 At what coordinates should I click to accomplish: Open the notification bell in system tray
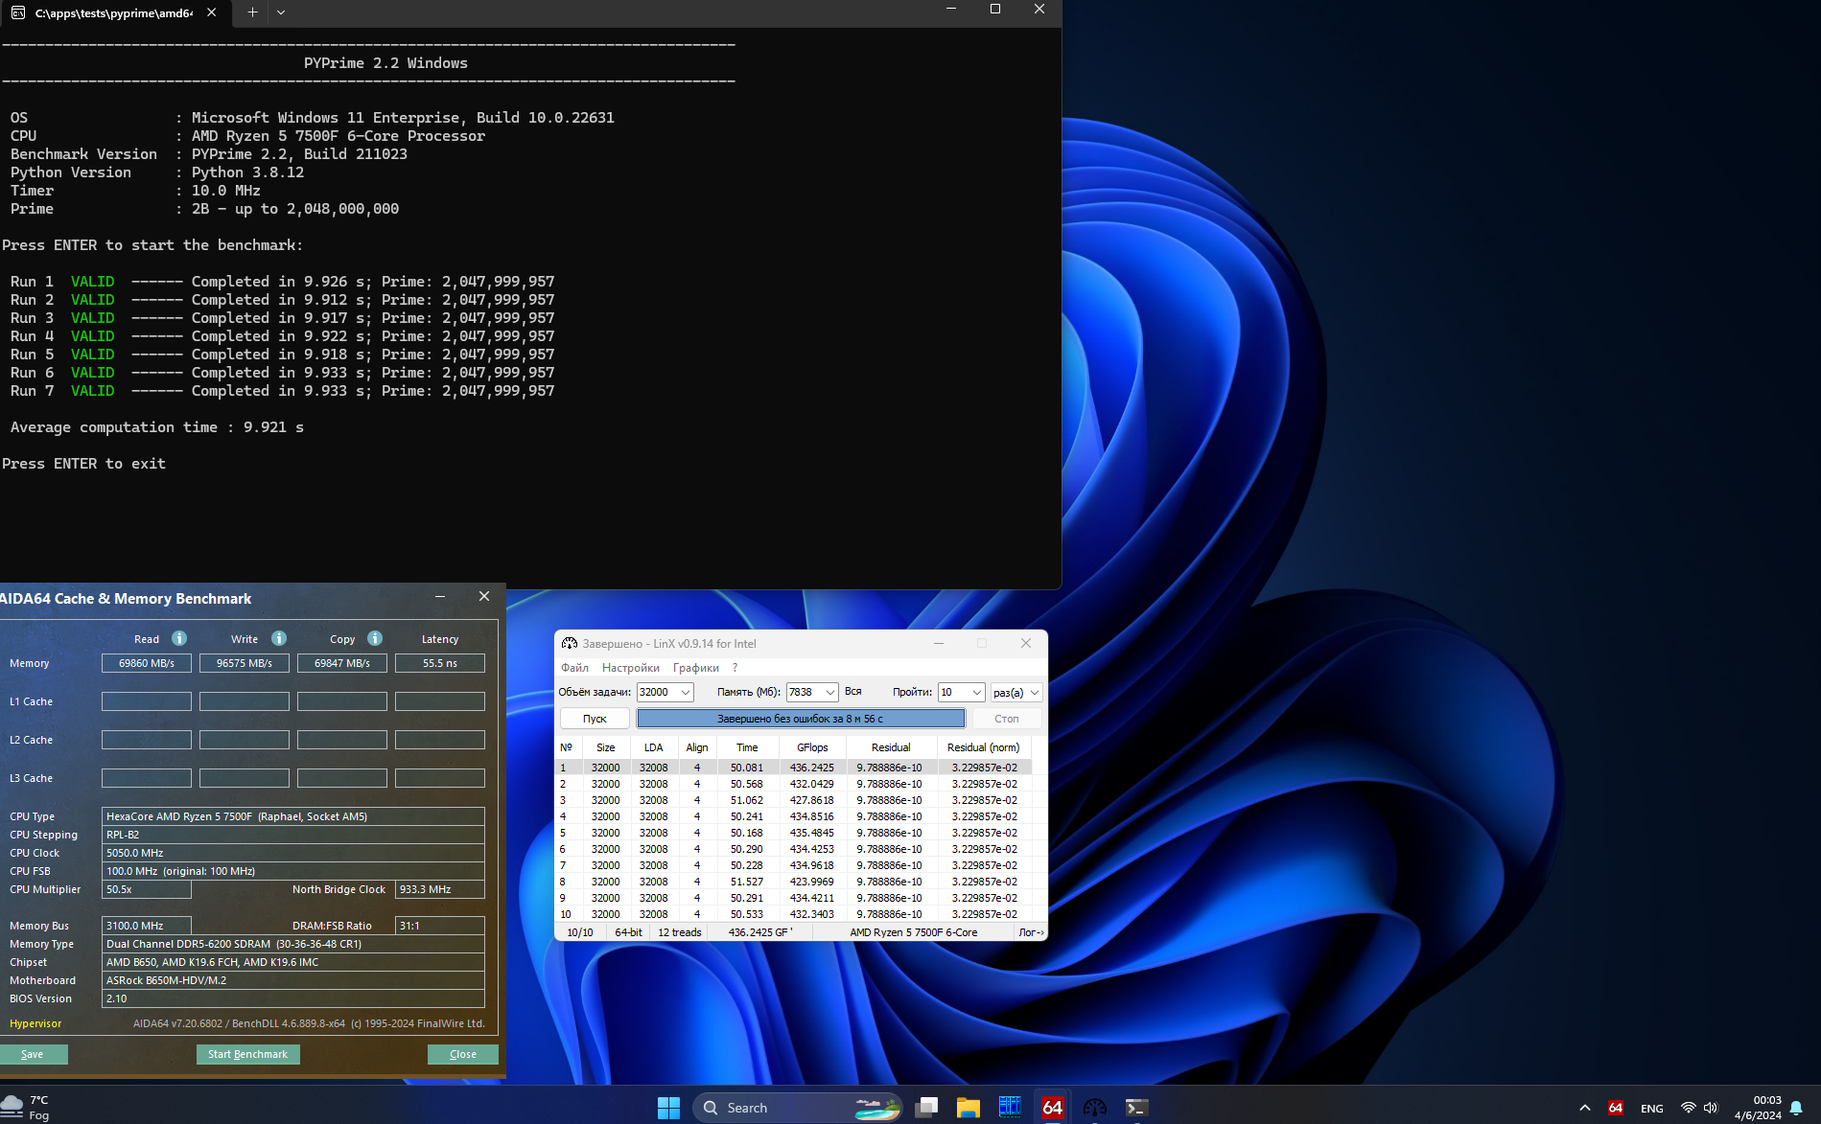click(1796, 1108)
